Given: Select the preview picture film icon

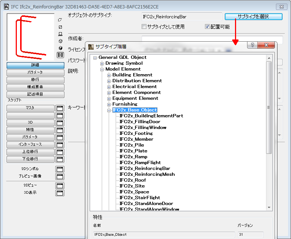Looking at the screenshot, I should click(60, 55).
